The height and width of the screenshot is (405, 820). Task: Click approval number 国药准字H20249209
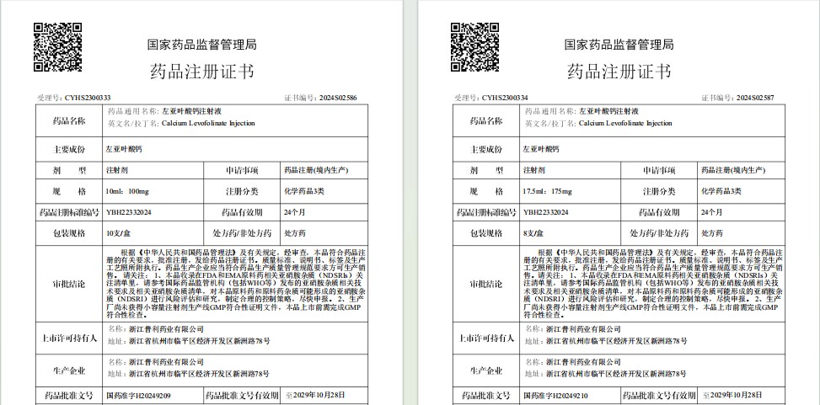point(137,394)
